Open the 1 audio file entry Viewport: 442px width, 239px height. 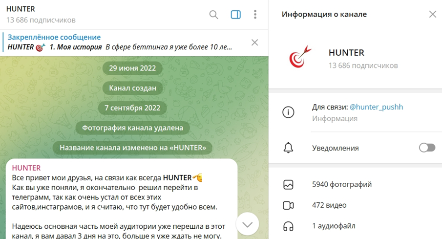[334, 226]
